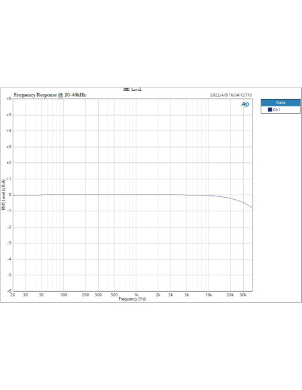This screenshot has width=302, height=390.
Task: Click the 1k tick on frequency axis
Action: pyautogui.click(x=136, y=295)
